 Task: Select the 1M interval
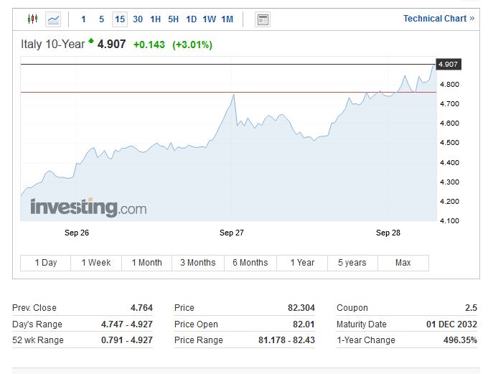227,19
